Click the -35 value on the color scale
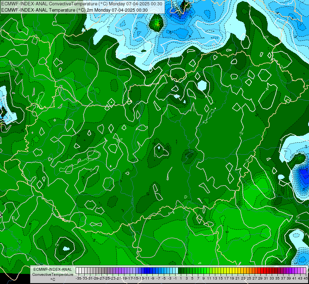The width and height of the screenshot is (309, 284). 78,278
